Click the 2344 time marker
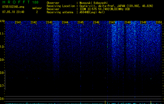164x104 pixels. [x=65, y=22]
